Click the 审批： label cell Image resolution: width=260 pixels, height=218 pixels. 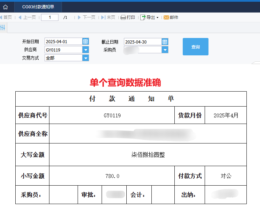coord(90,195)
